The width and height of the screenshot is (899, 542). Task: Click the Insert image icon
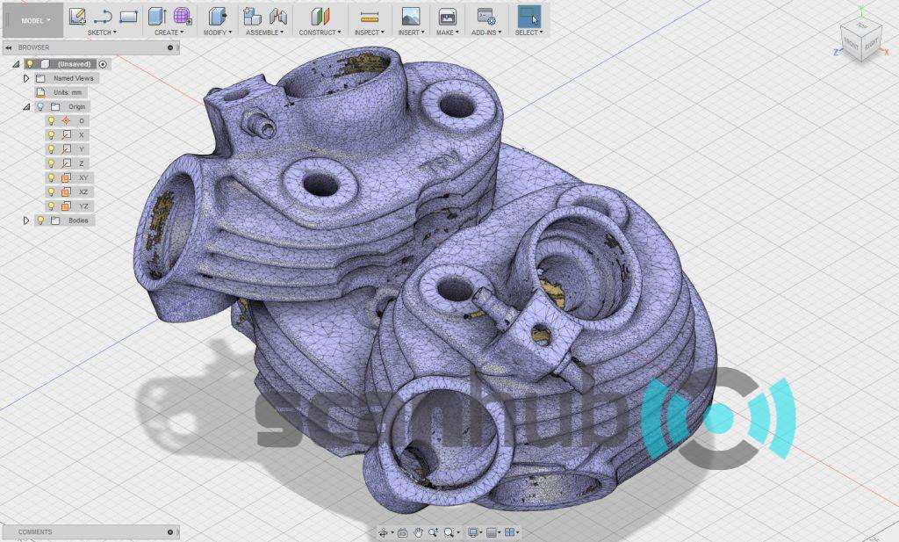pos(410,16)
